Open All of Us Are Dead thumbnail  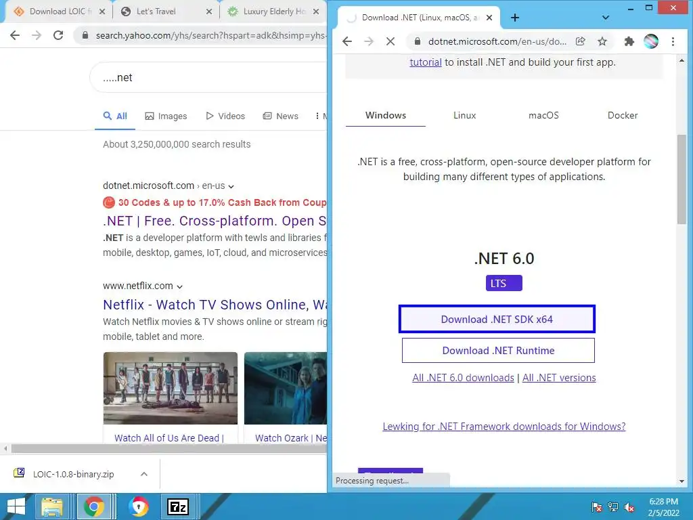click(x=170, y=388)
